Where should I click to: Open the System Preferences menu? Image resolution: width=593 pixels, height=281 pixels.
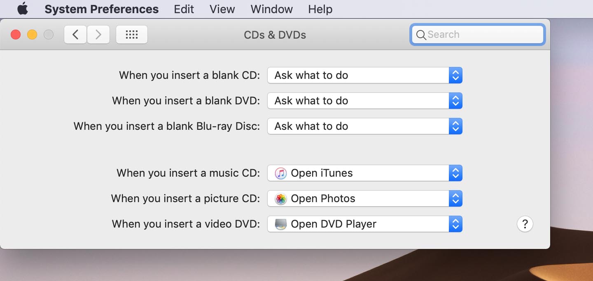tap(101, 9)
